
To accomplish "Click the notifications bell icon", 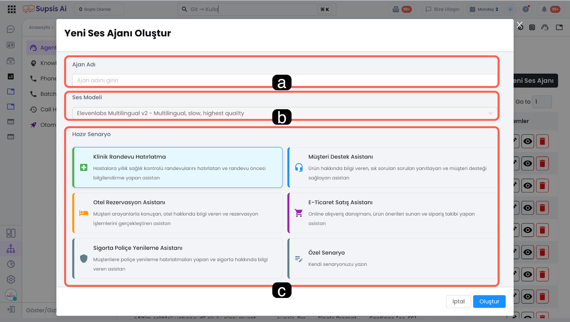I will coord(544,9).
